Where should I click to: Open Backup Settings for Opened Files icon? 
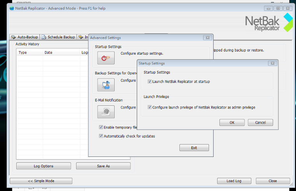coord(106,85)
